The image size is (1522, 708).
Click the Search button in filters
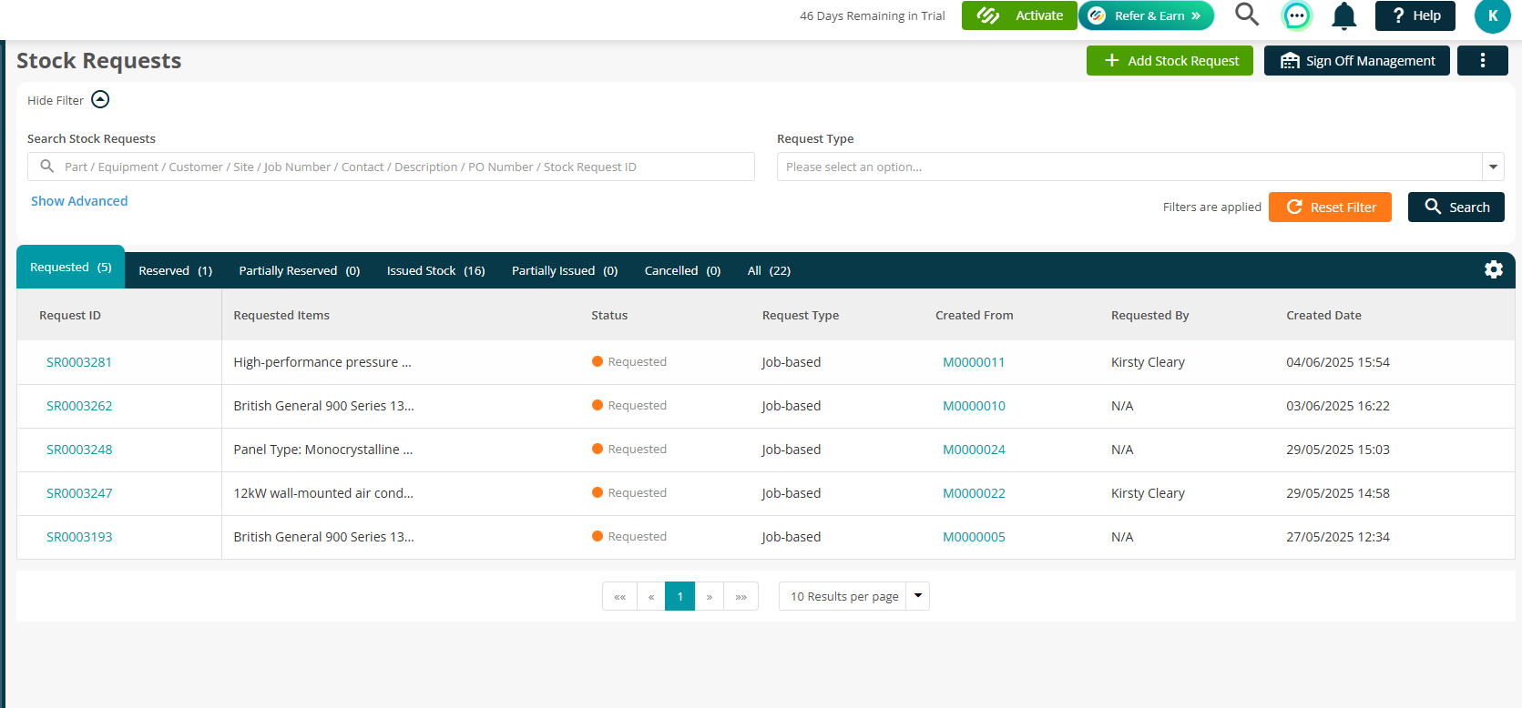click(1456, 207)
